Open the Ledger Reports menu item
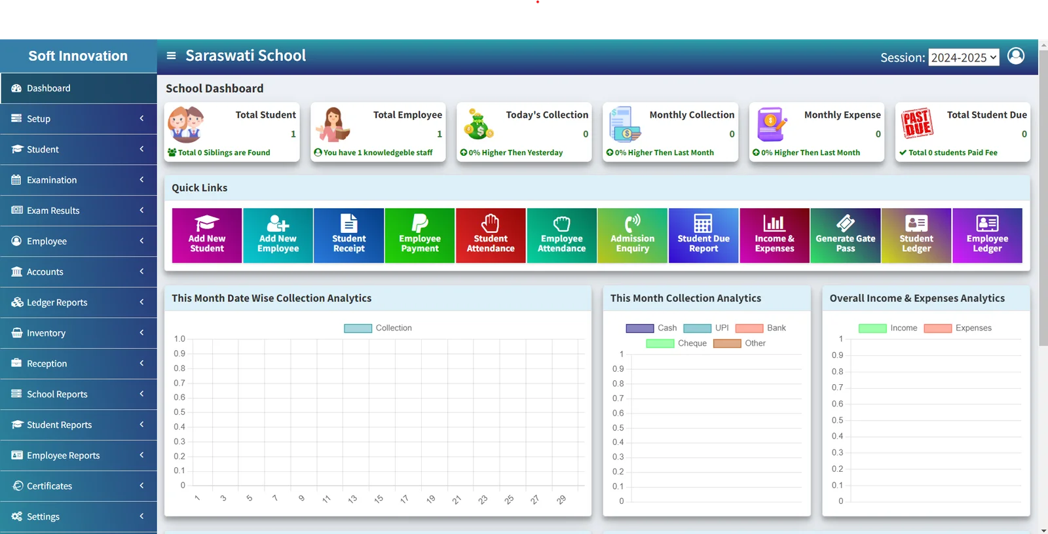The width and height of the screenshot is (1048, 534). click(x=79, y=302)
